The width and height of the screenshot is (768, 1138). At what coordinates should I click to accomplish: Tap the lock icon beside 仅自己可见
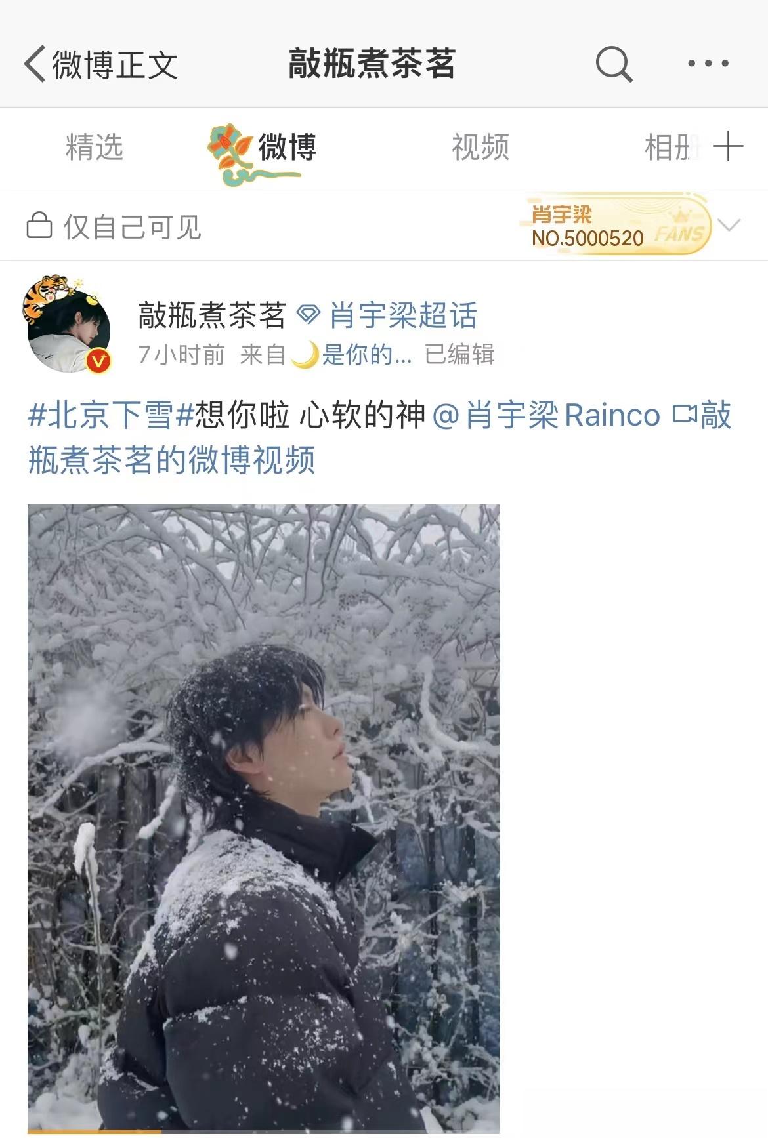39,226
